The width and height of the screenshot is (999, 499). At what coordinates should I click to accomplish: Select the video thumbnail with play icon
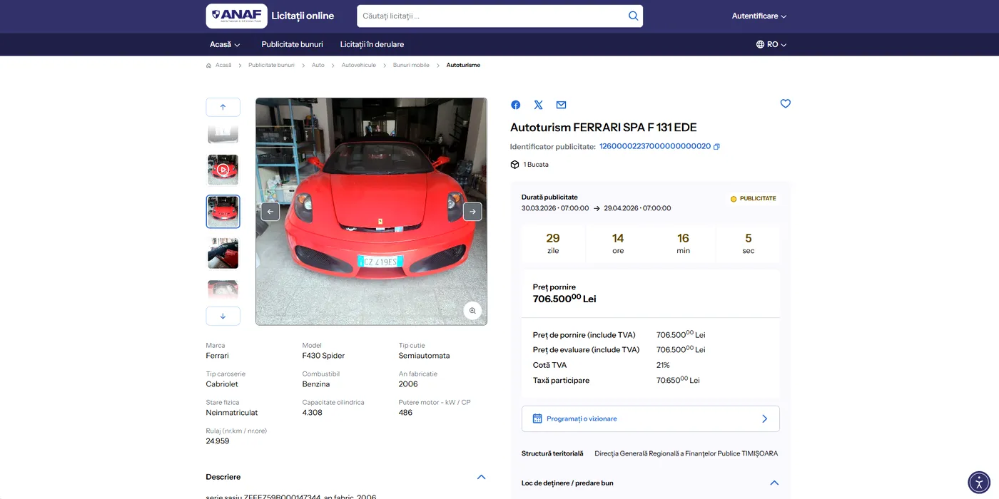[223, 170]
